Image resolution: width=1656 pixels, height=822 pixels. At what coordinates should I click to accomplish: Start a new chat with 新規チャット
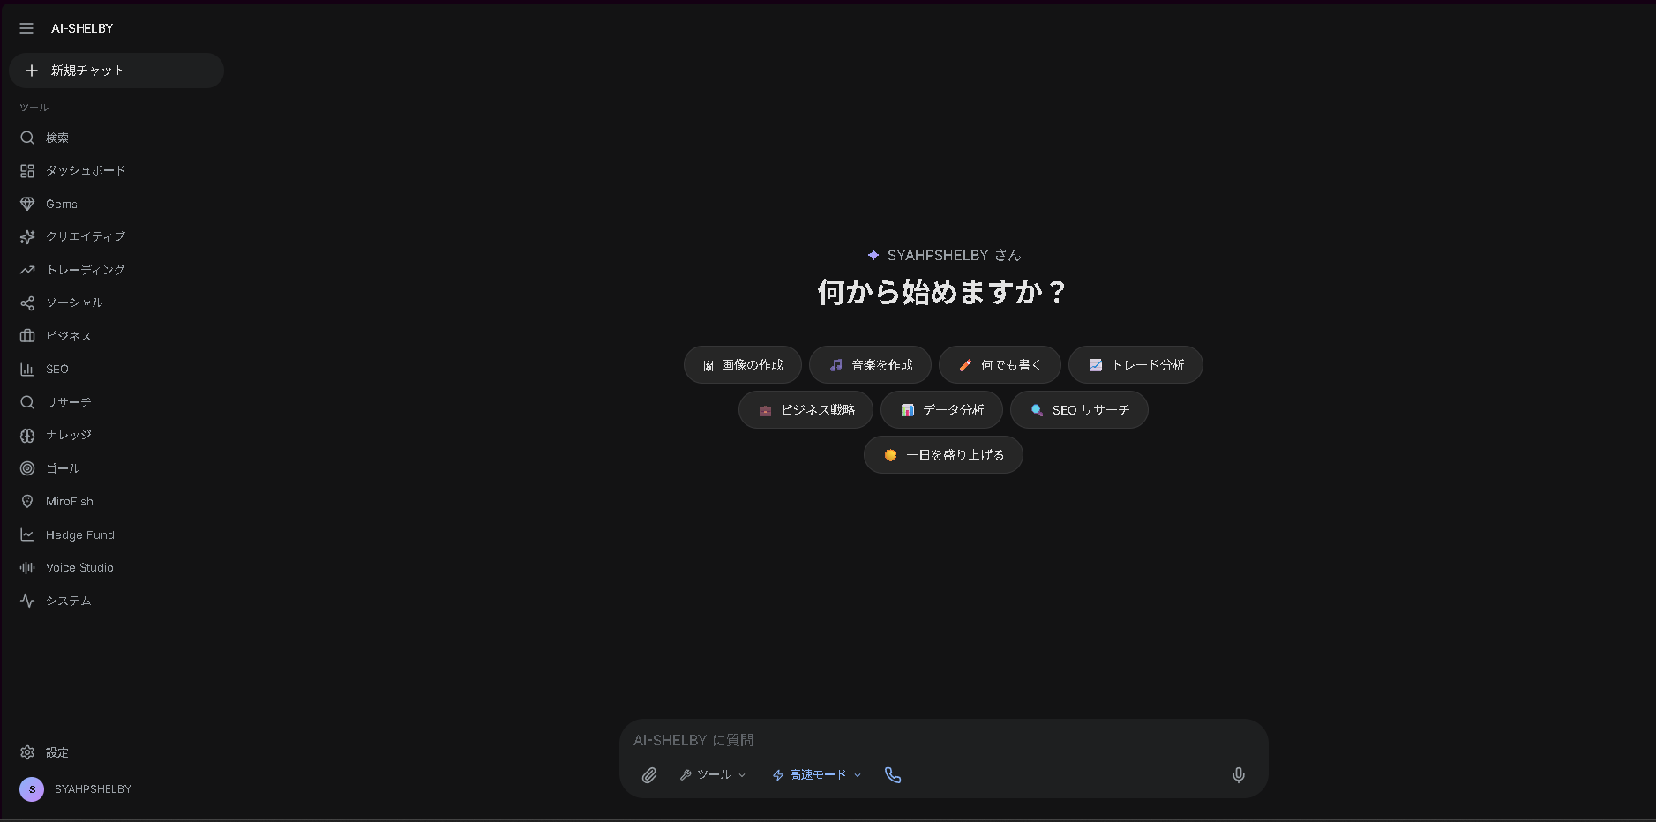point(116,71)
